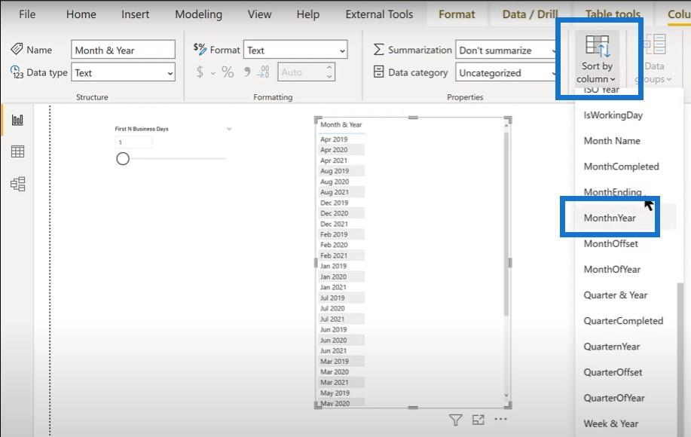Open the External Tools tab

click(x=380, y=14)
